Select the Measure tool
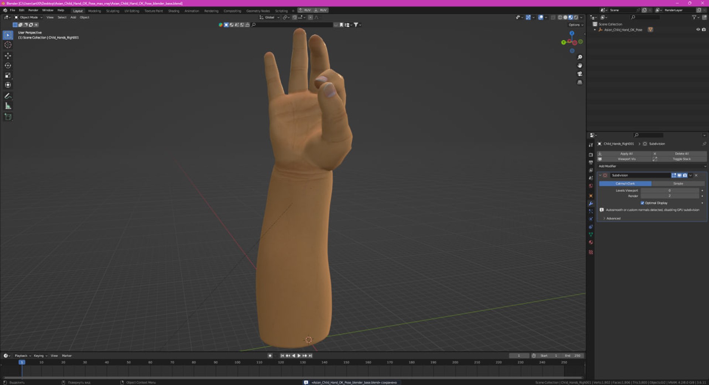This screenshot has width=709, height=385. (8, 106)
